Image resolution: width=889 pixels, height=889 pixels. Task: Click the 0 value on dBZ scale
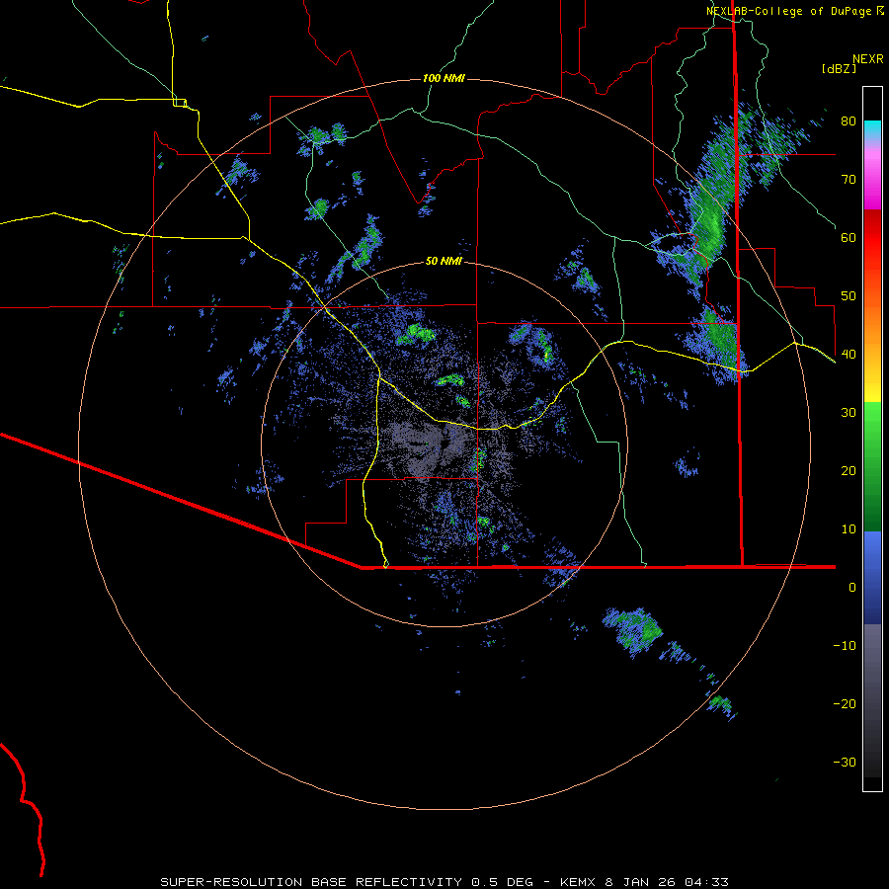coord(852,588)
